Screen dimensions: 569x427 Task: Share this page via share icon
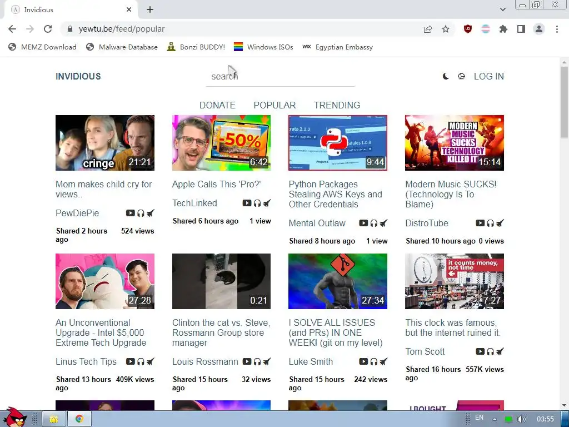pos(428,29)
